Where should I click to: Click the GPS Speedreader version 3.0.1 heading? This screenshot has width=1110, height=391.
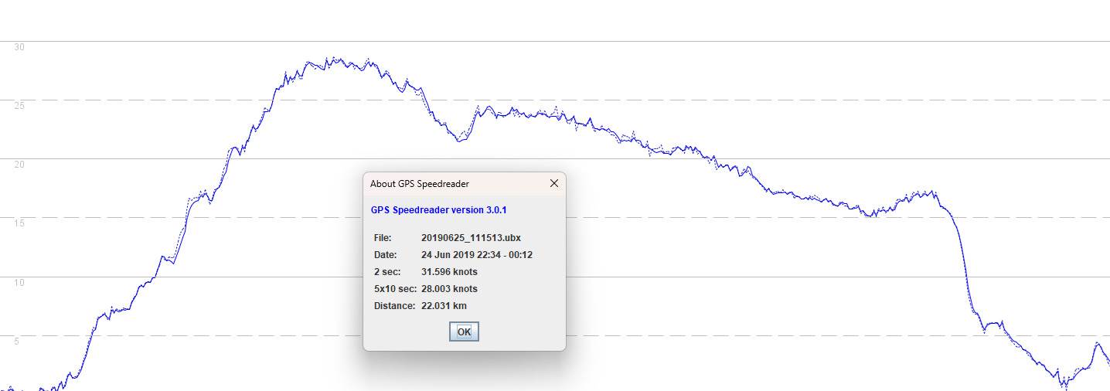coord(438,210)
